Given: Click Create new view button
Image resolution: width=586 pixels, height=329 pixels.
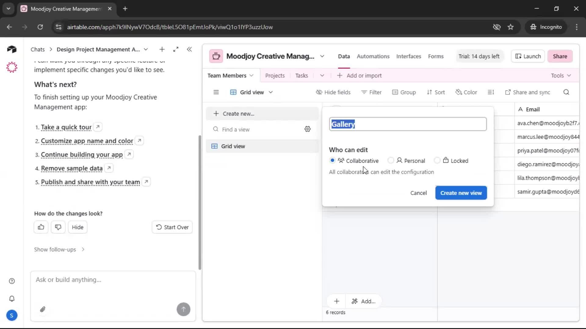Looking at the screenshot, I should 461,193.
